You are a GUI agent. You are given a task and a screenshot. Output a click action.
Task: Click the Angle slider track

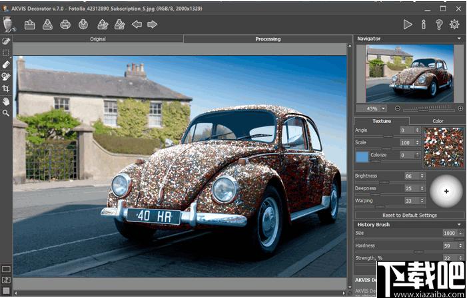tap(387, 136)
